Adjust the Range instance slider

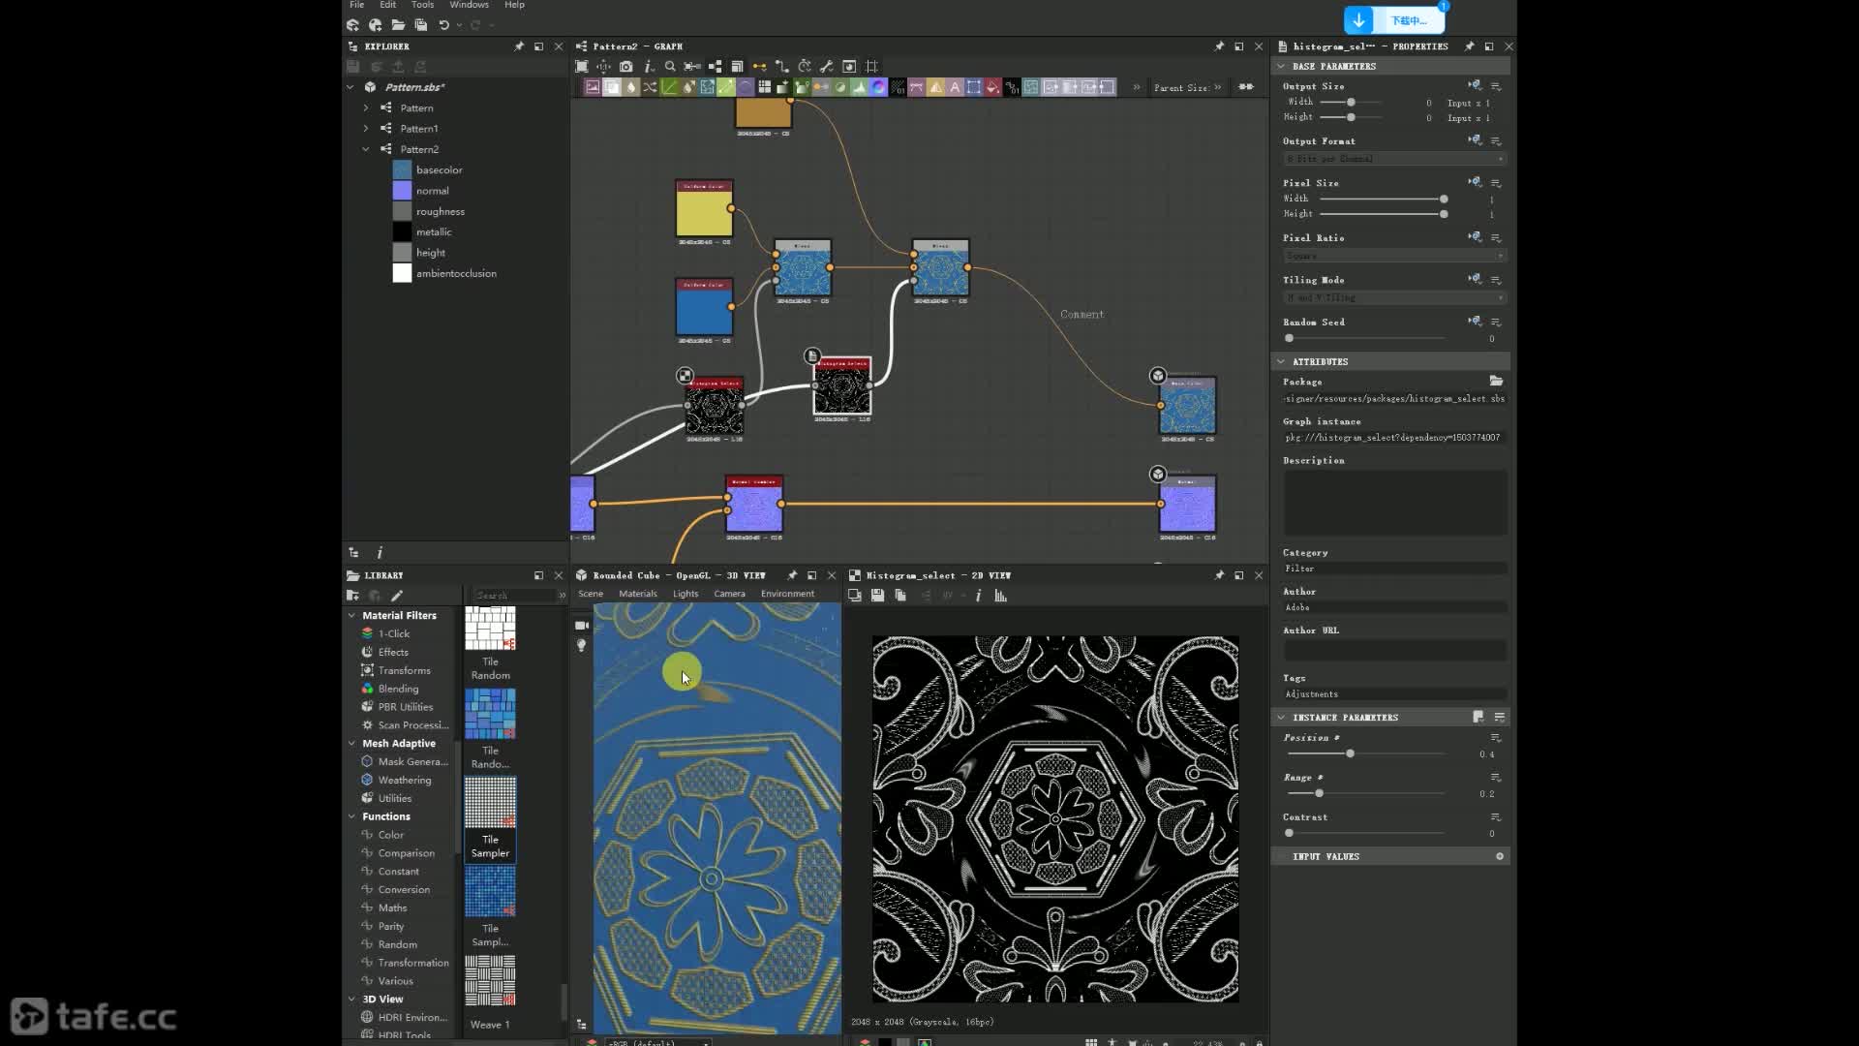(1319, 793)
